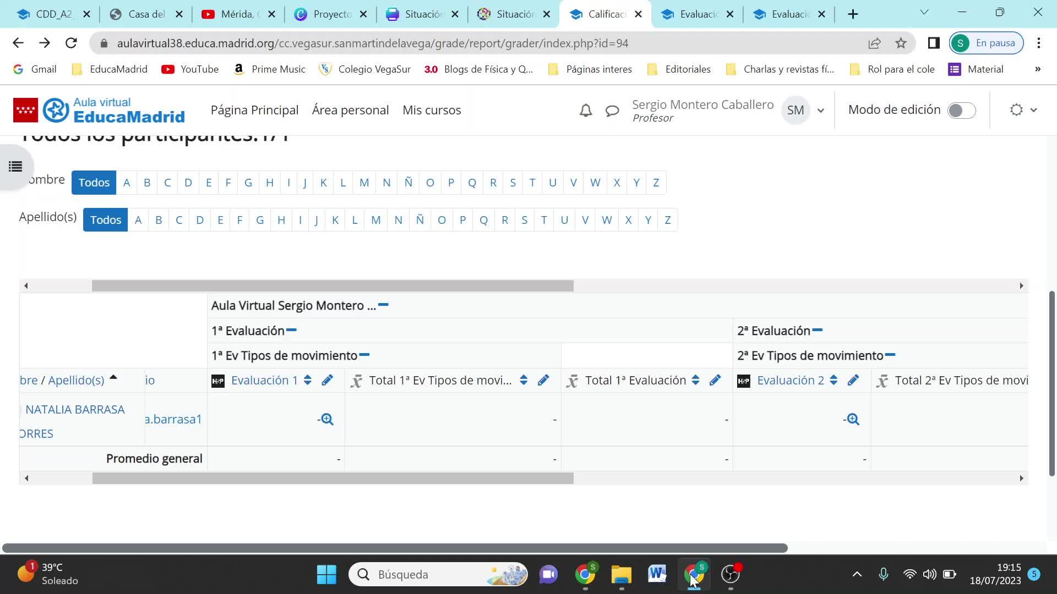Click the edit pencil next to Evaluación 1

click(327, 380)
